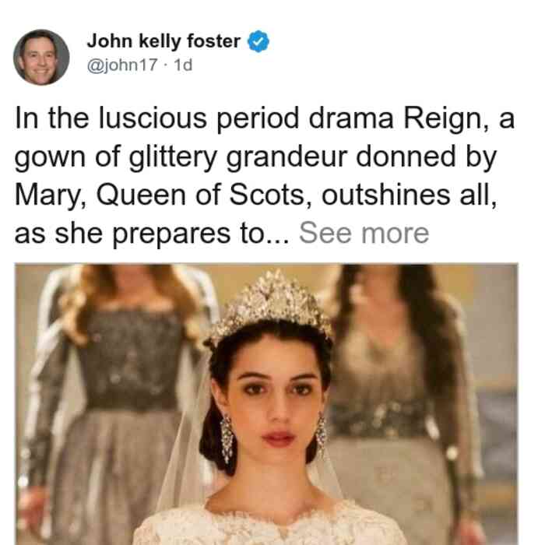Click the blue verified checkmark badge
Screen dimensions: 545x545
(258, 41)
